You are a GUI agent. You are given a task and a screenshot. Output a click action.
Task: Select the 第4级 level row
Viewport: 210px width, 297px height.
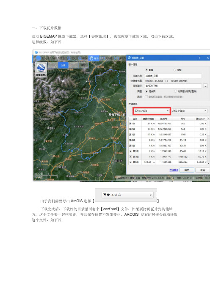(x=168, y=140)
